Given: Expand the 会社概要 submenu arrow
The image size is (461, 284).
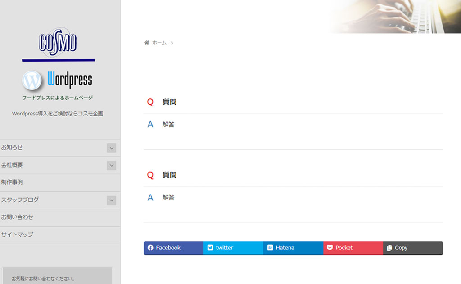Looking at the screenshot, I should [111, 165].
